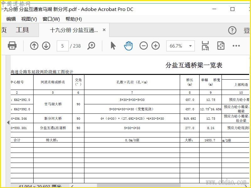Click the Print icon in toolbar

coord(12,46)
